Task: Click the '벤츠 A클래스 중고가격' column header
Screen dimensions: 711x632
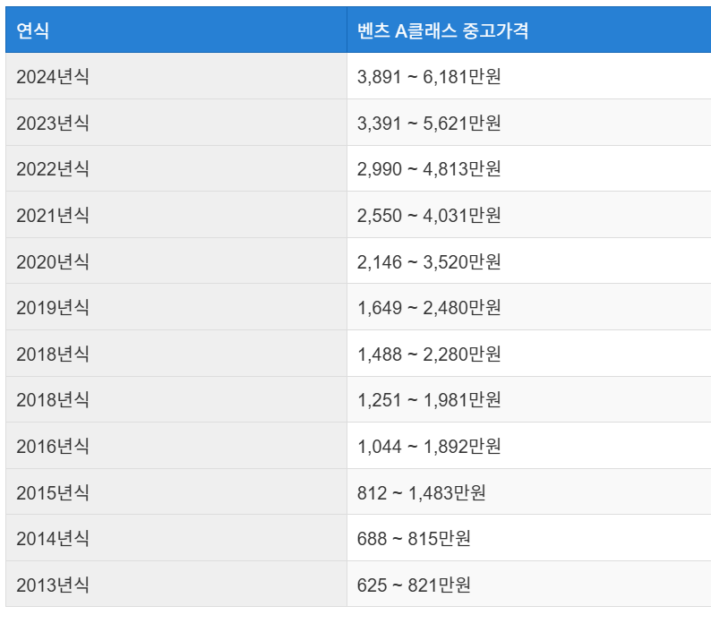Action: pyautogui.click(x=528, y=30)
